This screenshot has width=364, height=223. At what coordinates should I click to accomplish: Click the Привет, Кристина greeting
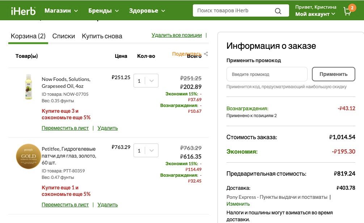click(x=316, y=7)
